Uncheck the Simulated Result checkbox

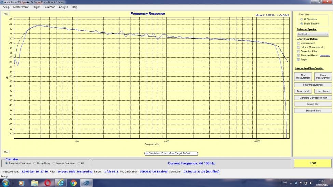pos(299,56)
